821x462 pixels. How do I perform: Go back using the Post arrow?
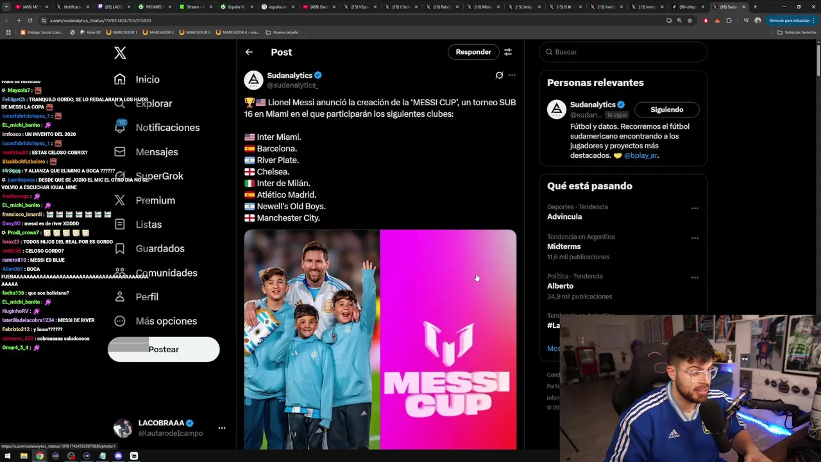click(249, 52)
